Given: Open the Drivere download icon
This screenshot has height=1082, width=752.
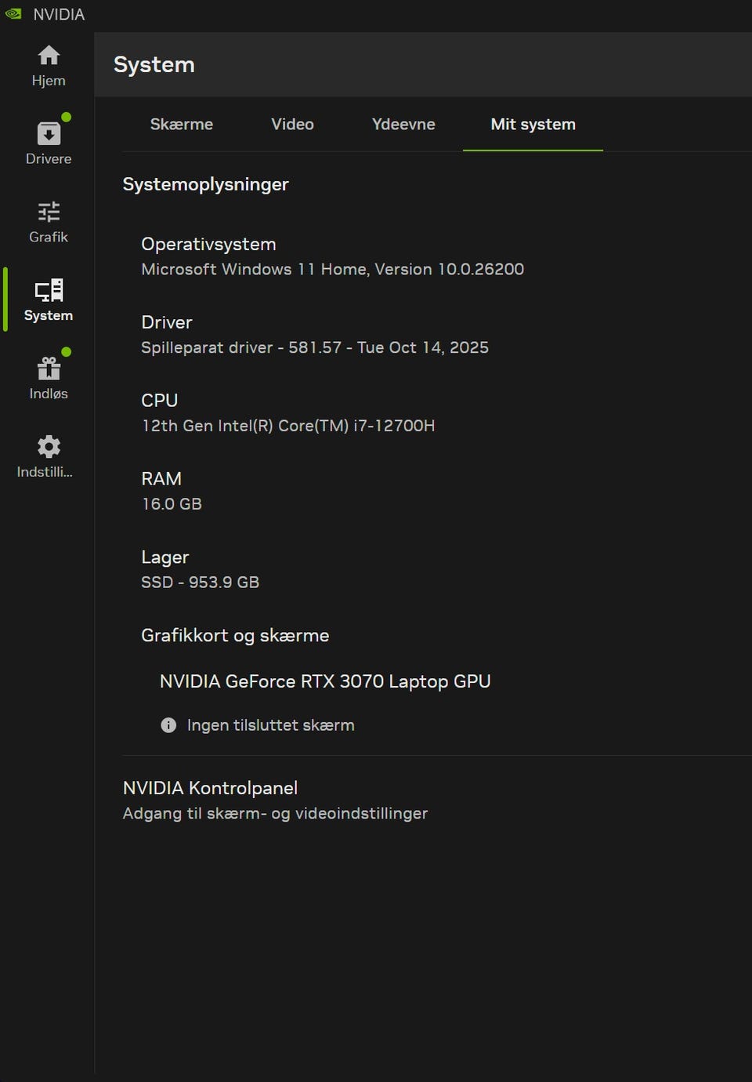Looking at the screenshot, I should point(49,134).
